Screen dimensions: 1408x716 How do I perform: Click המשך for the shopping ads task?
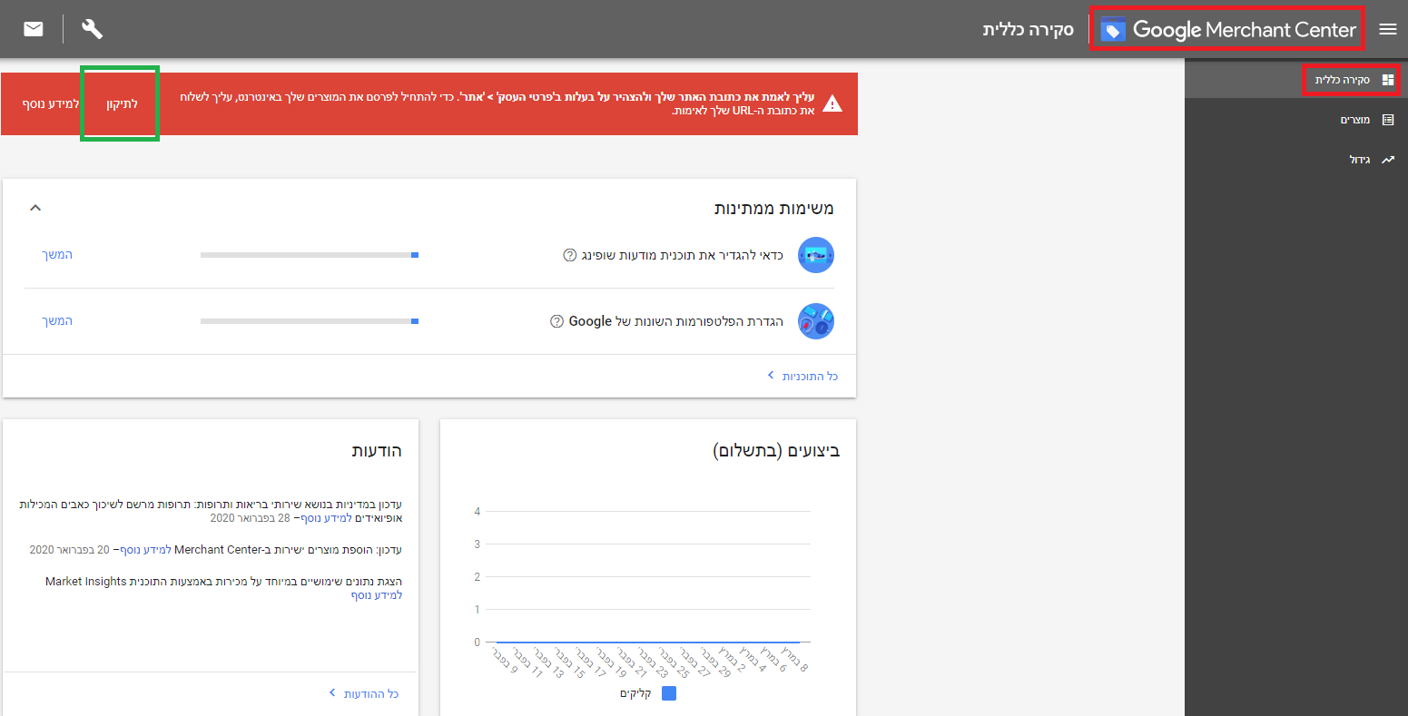point(57,255)
